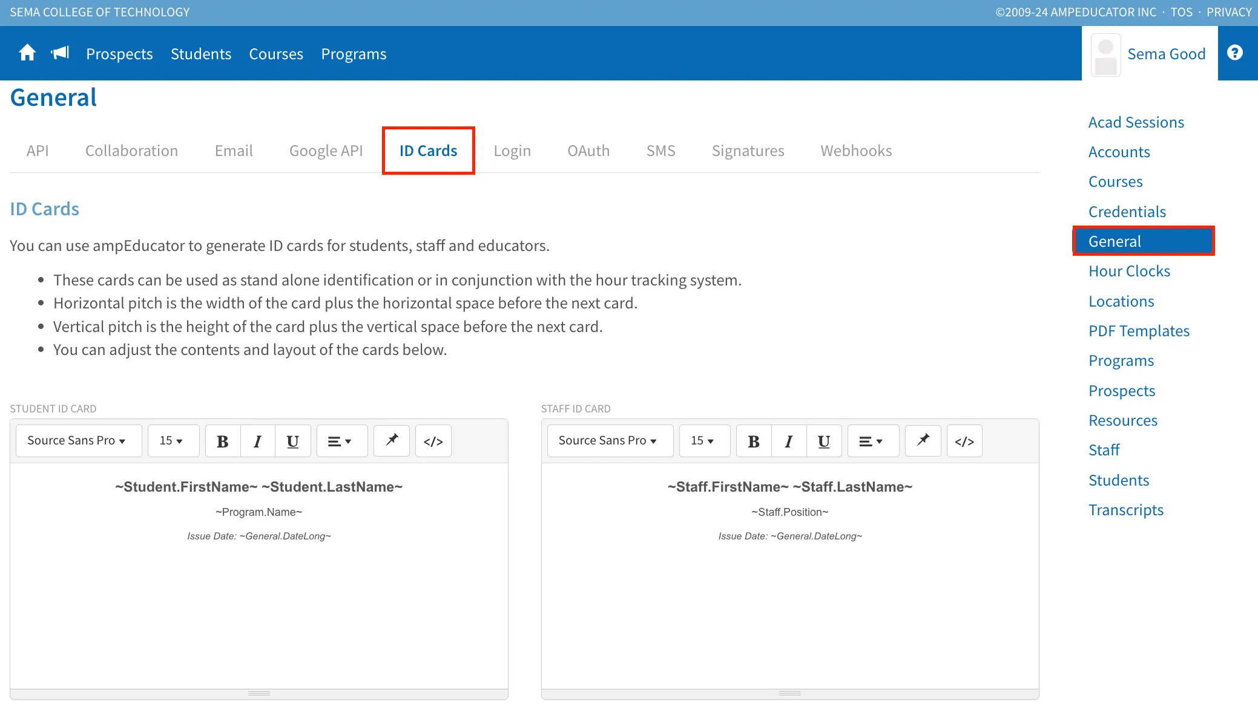
Task: Open the TOS link in header
Action: point(1181,12)
